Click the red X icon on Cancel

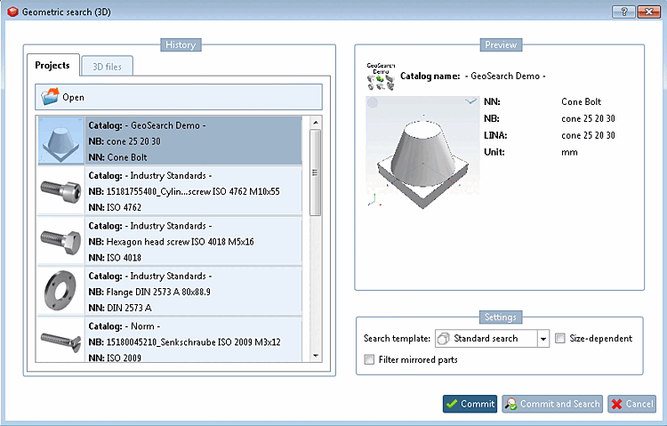pos(617,405)
